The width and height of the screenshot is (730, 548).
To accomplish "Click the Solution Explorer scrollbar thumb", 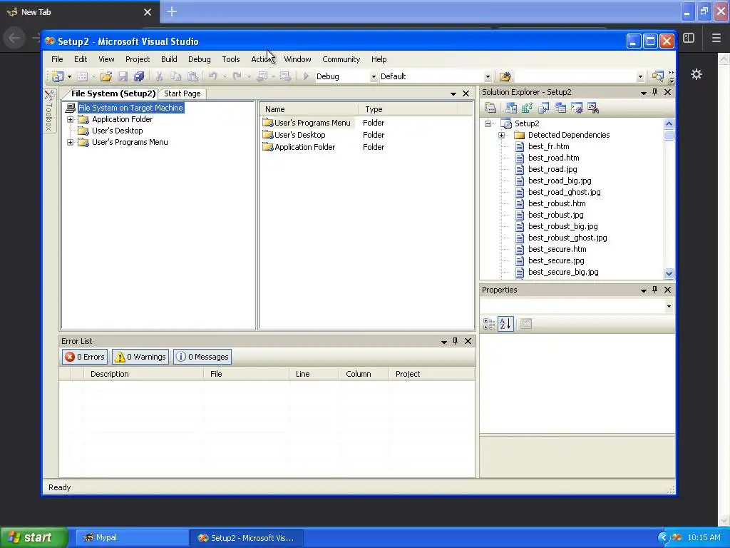I will click(x=669, y=135).
